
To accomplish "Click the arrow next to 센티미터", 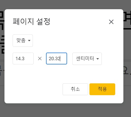I will point(98,59).
